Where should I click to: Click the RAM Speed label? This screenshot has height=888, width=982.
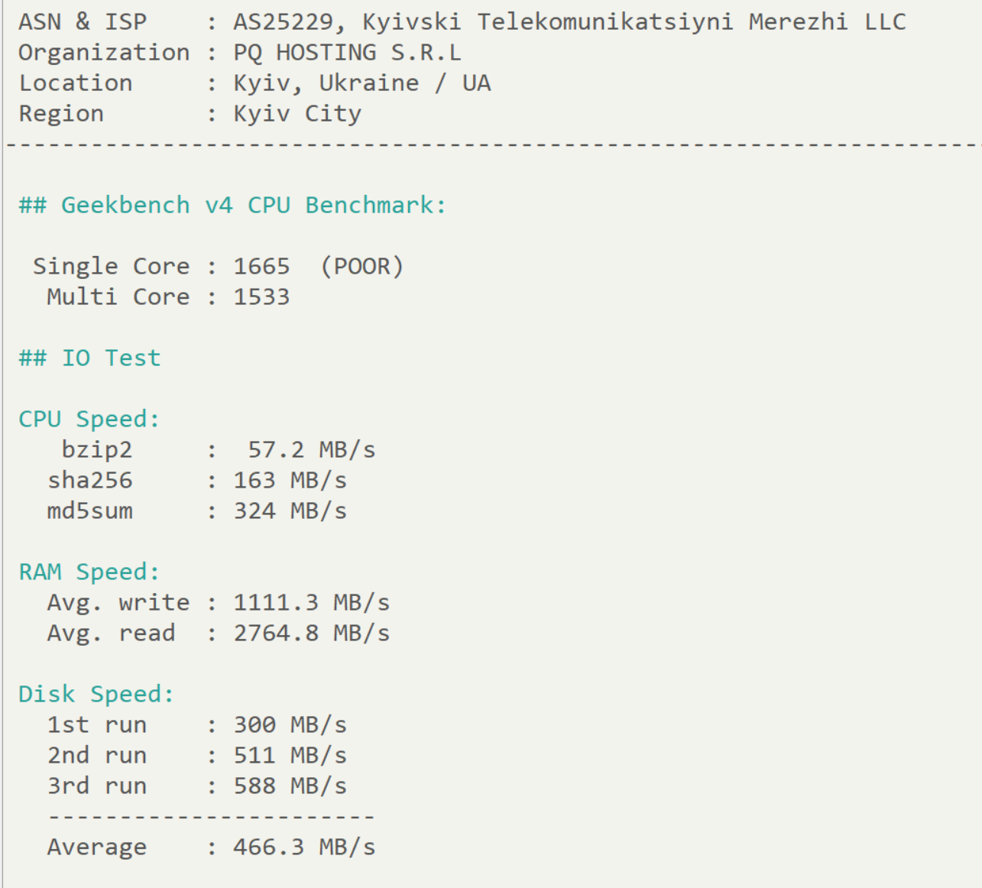(89, 572)
